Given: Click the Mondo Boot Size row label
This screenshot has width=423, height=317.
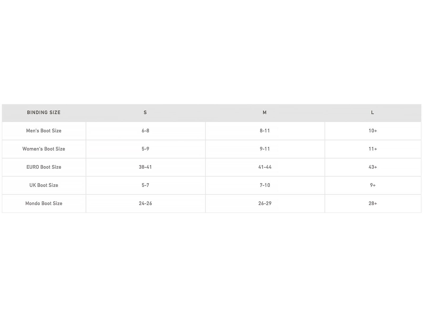Looking at the screenshot, I should pos(44,203).
